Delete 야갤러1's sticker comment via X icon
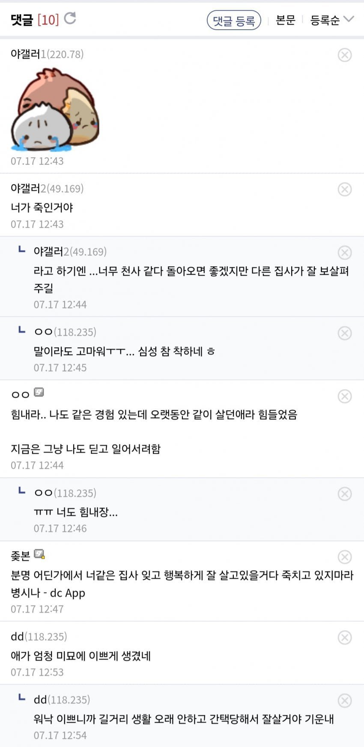 click(345, 55)
